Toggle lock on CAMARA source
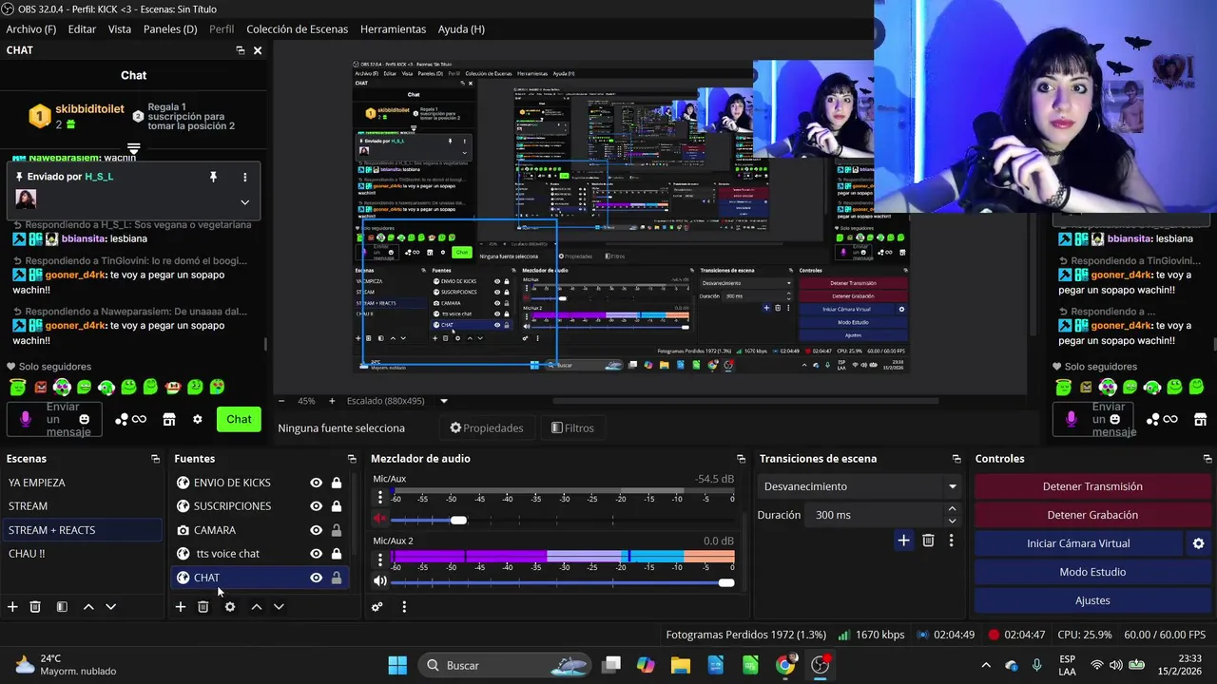 (337, 530)
